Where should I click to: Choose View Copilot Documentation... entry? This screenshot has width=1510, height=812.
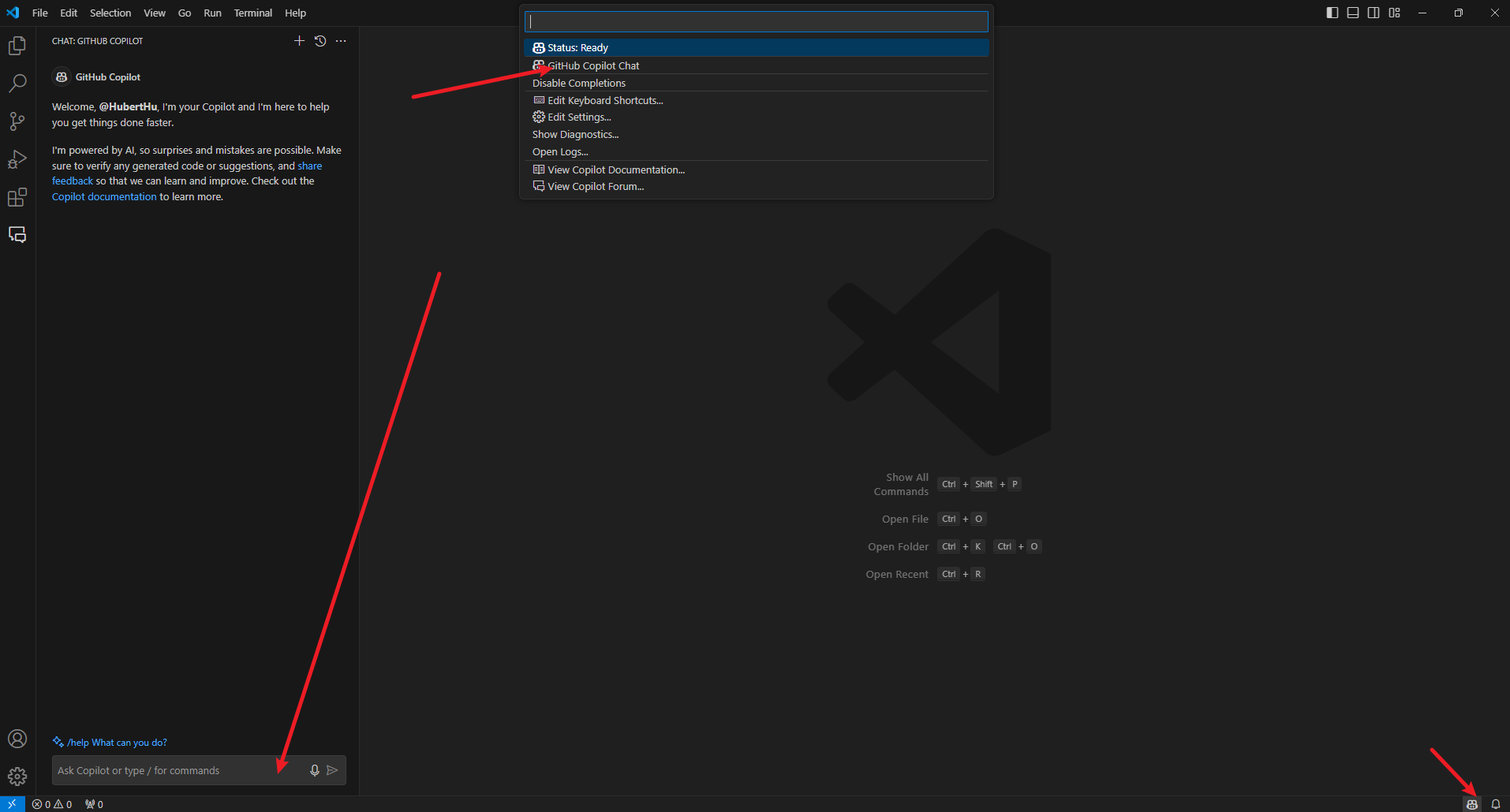[756, 169]
